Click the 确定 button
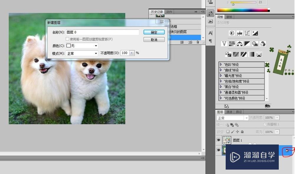This screenshot has width=295, height=174. (154, 32)
